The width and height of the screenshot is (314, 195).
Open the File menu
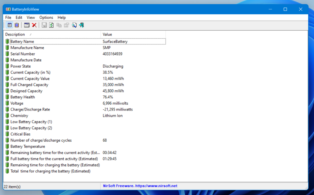pos(8,18)
